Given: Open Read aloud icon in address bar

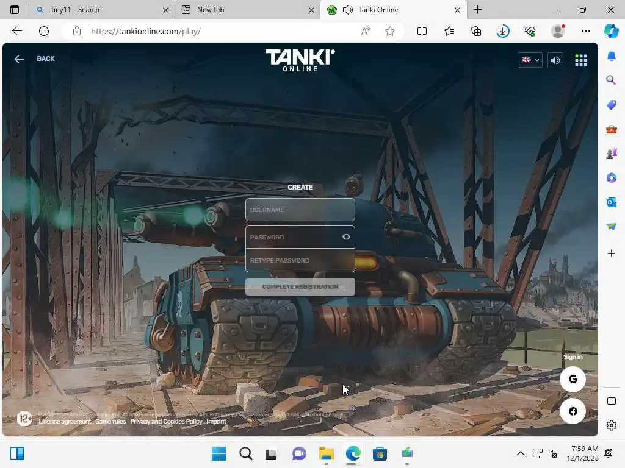Looking at the screenshot, I should pyautogui.click(x=366, y=31).
